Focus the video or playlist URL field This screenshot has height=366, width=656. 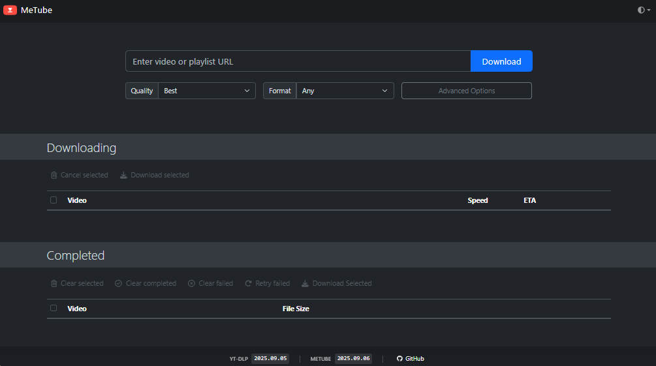point(298,61)
